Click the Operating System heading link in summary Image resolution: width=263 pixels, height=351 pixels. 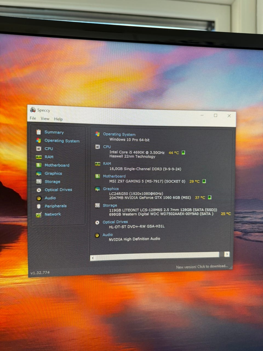pyautogui.click(x=119, y=134)
